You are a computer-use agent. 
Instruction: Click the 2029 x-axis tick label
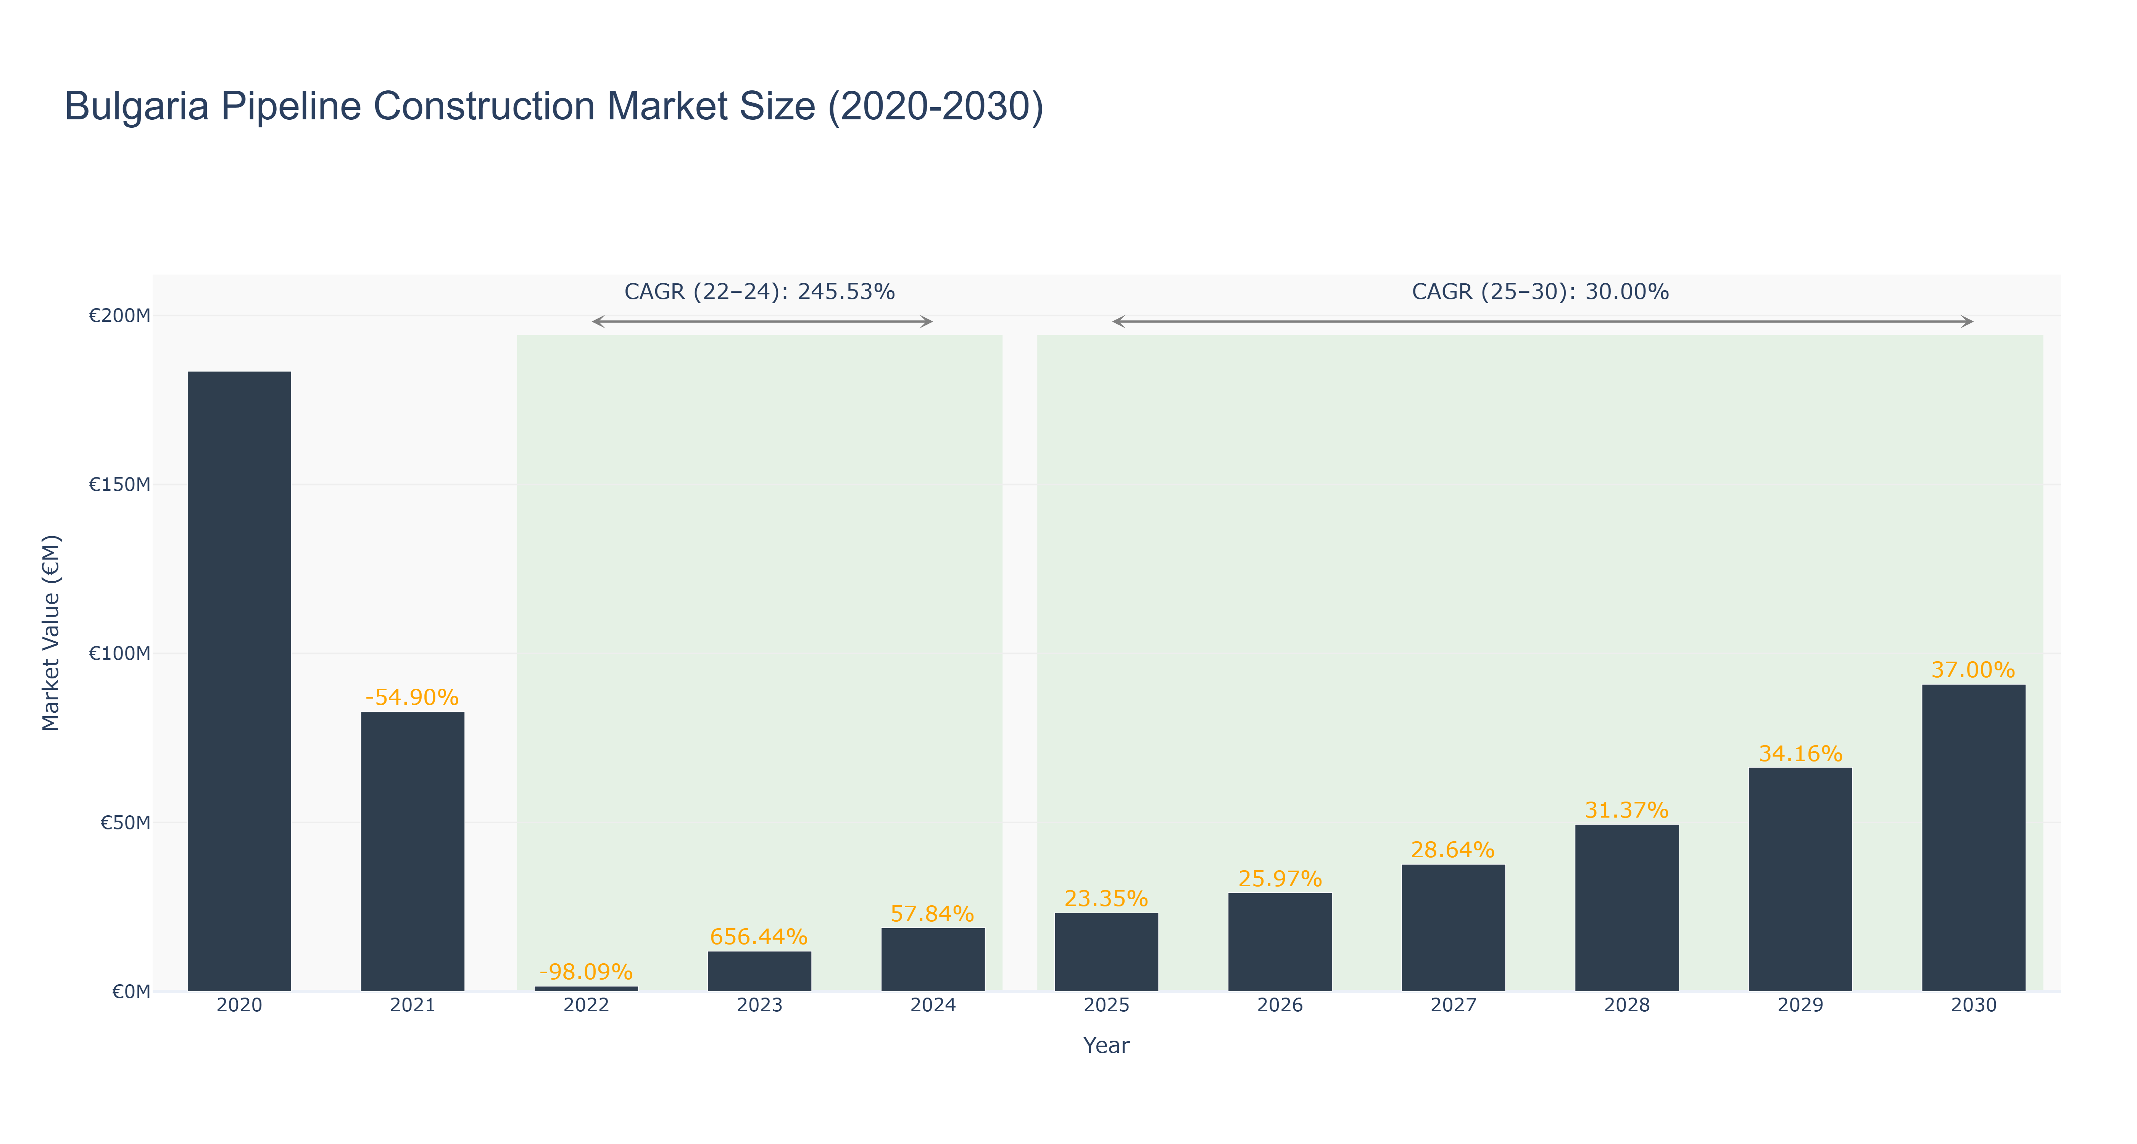1799,1006
